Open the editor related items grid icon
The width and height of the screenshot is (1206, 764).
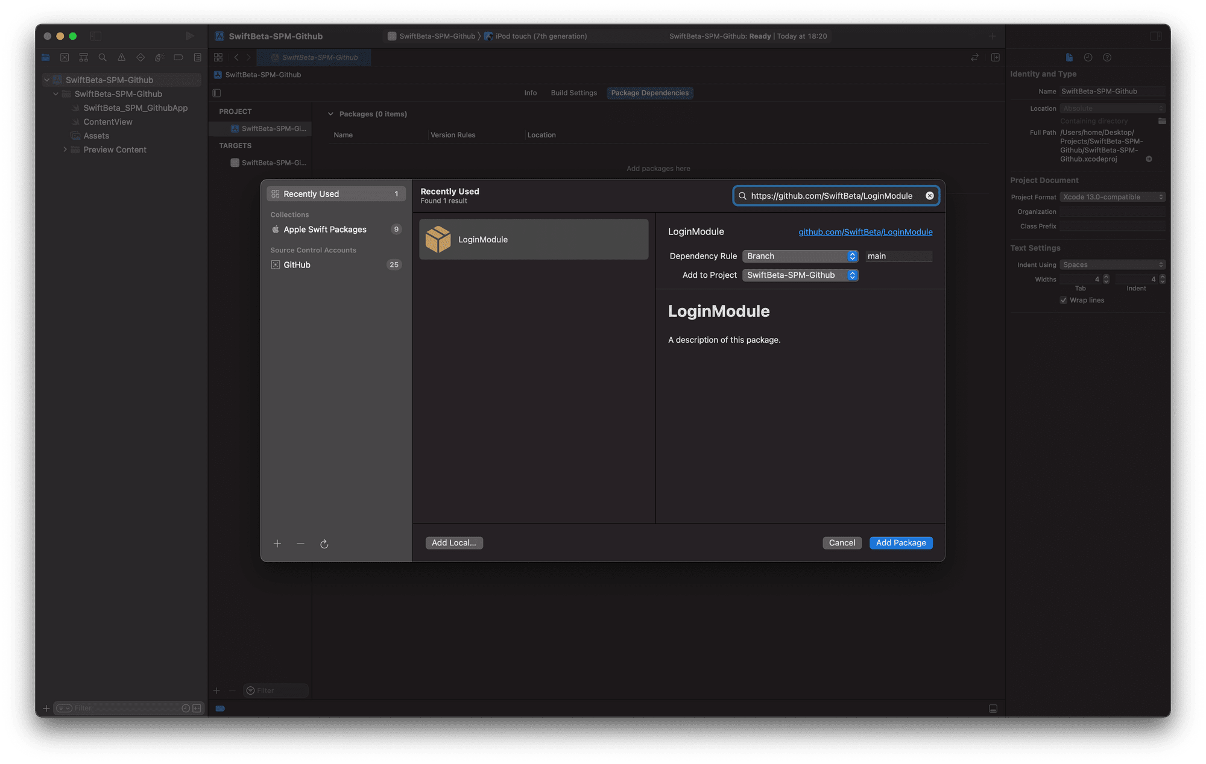218,57
